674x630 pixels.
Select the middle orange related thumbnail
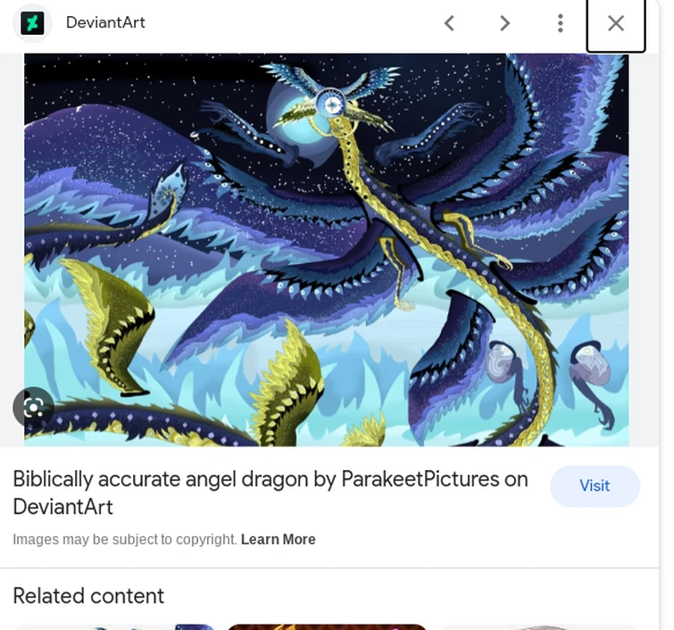[x=327, y=626]
